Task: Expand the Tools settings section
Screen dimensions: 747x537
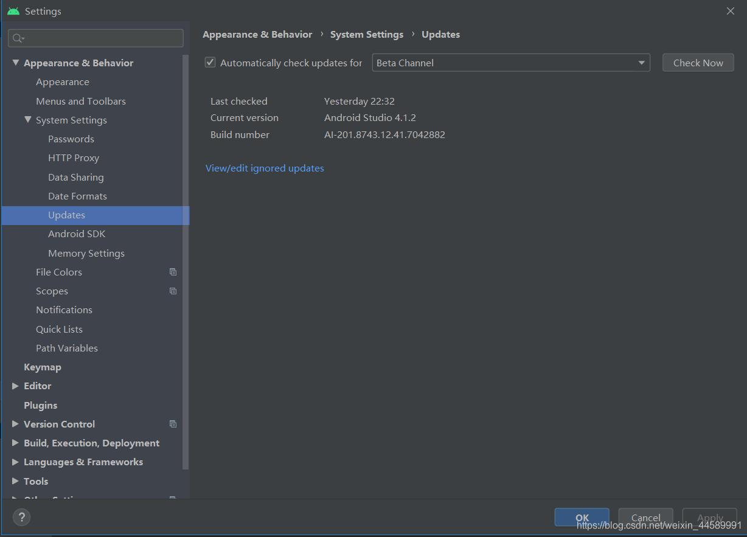Action: [x=15, y=481]
